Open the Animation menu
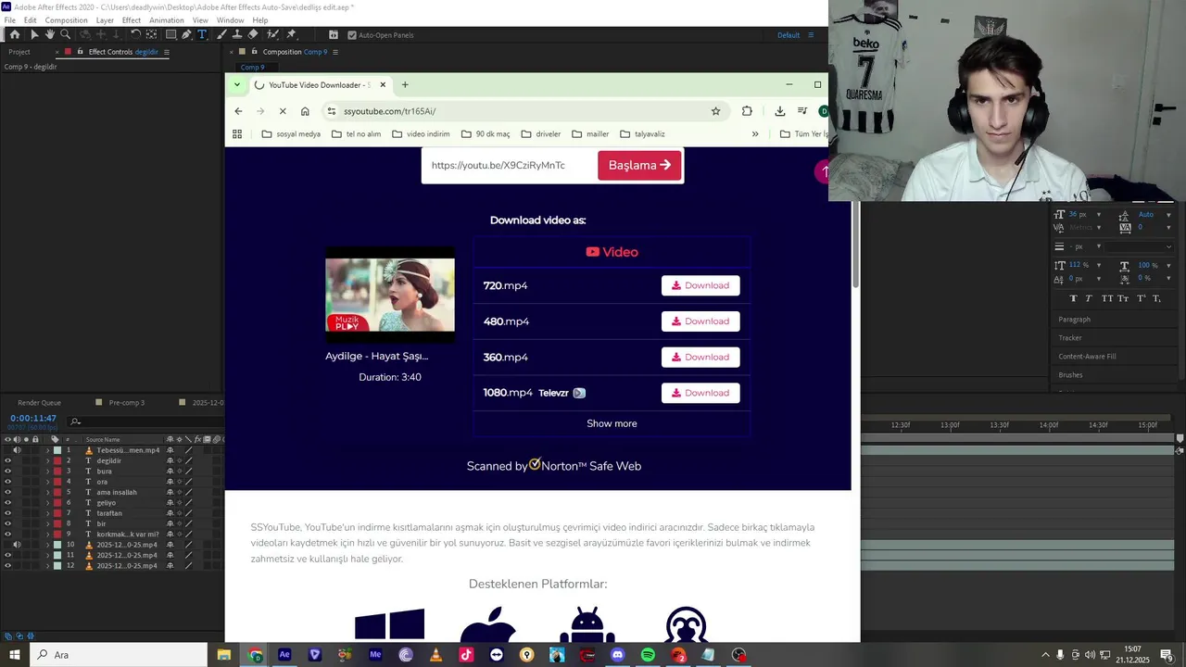The height and width of the screenshot is (667, 1186). (x=167, y=20)
